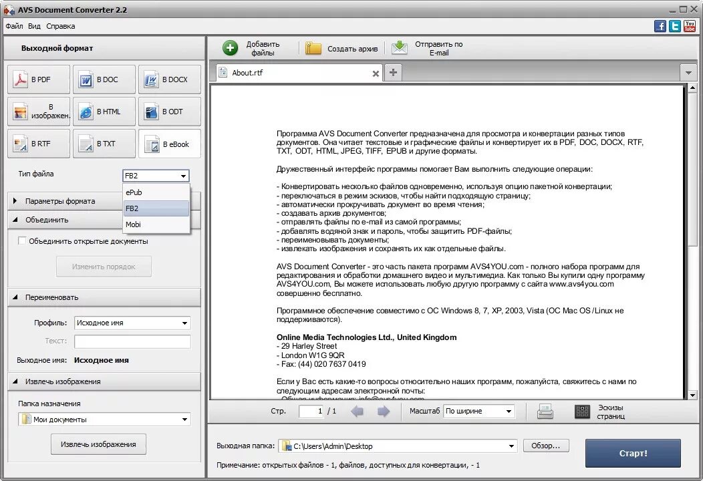The height and width of the screenshot is (481, 703).
Task: Choose the PDF output format
Action: [x=39, y=79]
